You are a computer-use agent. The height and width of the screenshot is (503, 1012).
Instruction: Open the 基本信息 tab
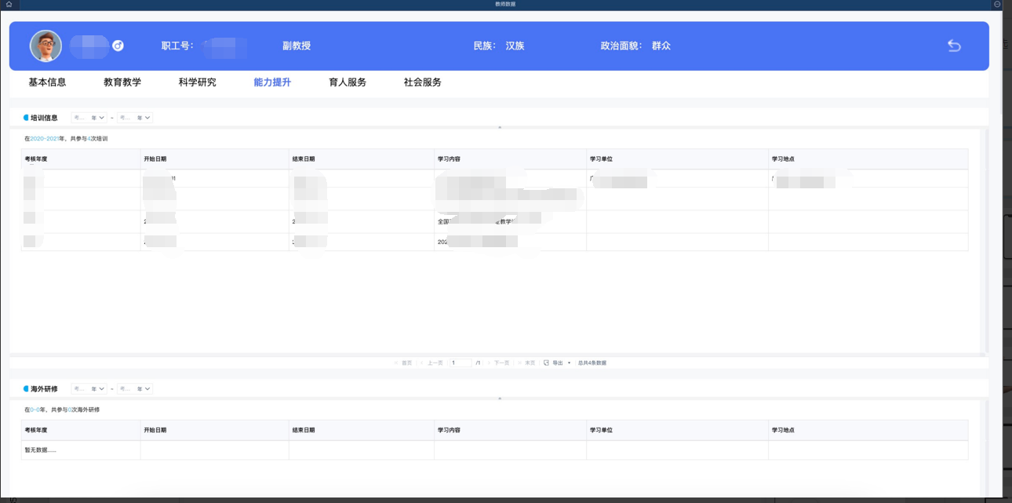(x=47, y=82)
